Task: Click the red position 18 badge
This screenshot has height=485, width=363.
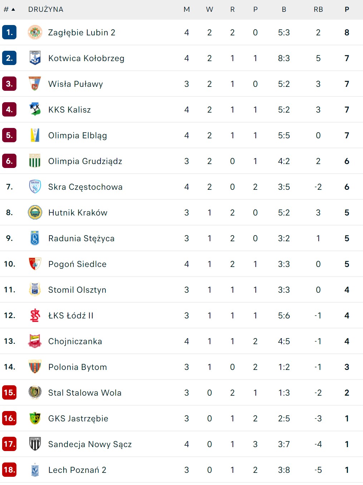Action: pyautogui.click(x=9, y=470)
